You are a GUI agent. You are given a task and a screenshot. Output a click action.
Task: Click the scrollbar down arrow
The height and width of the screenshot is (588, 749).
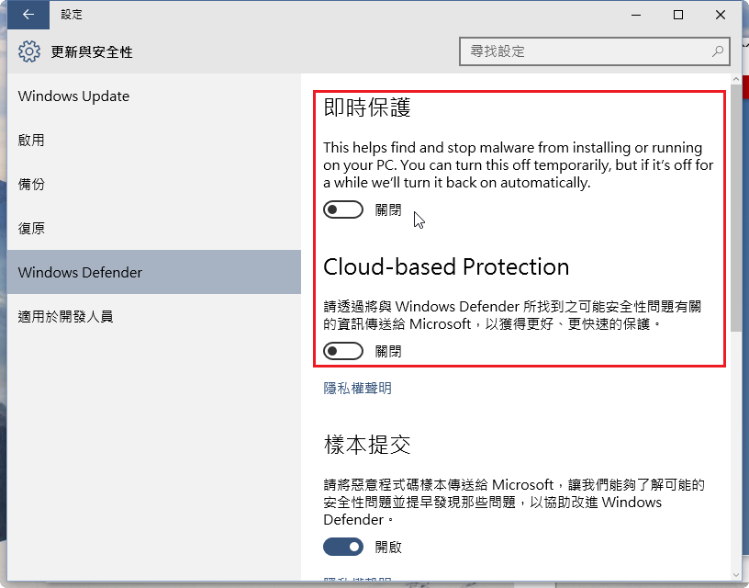(735, 574)
